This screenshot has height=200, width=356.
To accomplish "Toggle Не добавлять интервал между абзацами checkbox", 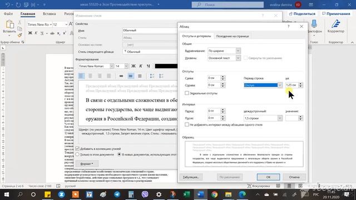I will pyautogui.click(x=187, y=124).
